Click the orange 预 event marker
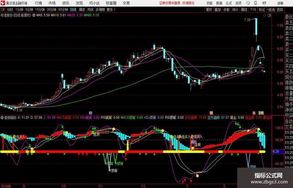293x188 pixels. [x=211, y=113]
